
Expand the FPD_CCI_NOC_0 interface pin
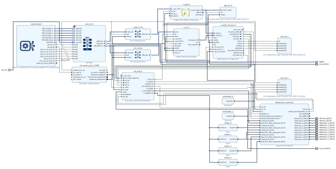coord(55,29)
